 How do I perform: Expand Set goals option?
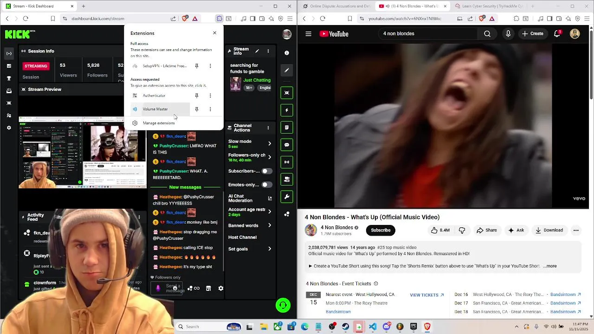point(270,249)
